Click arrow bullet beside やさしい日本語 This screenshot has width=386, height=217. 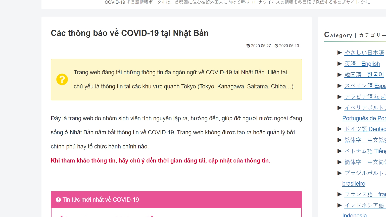(340, 52)
